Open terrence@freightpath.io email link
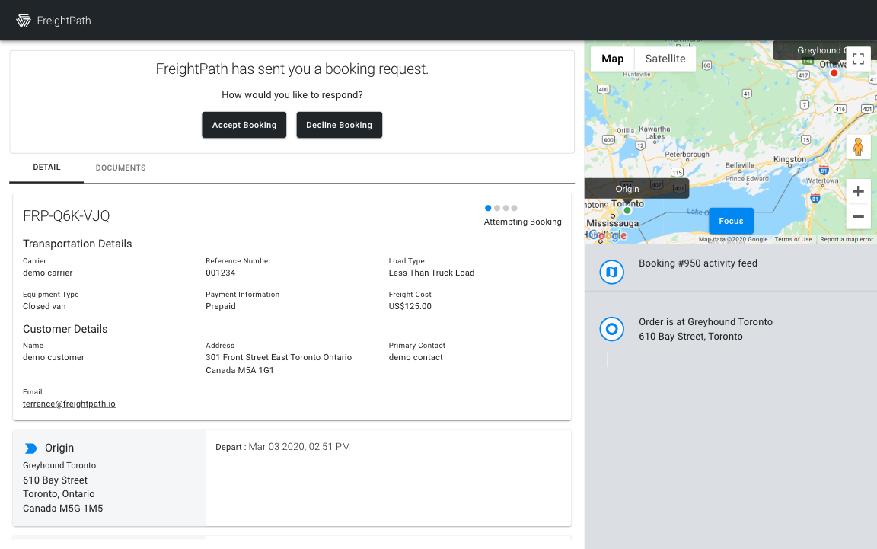877x549 pixels. tap(69, 404)
